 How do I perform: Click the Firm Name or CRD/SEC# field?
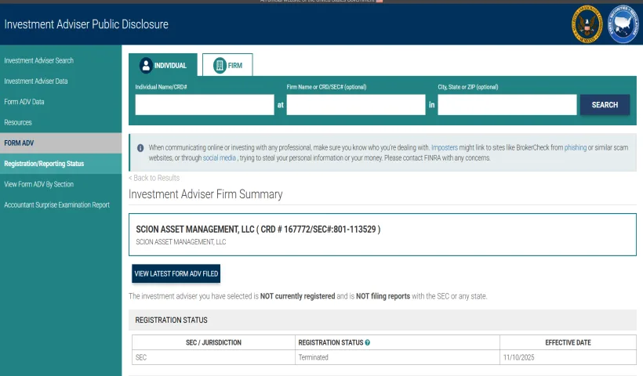[x=356, y=105]
